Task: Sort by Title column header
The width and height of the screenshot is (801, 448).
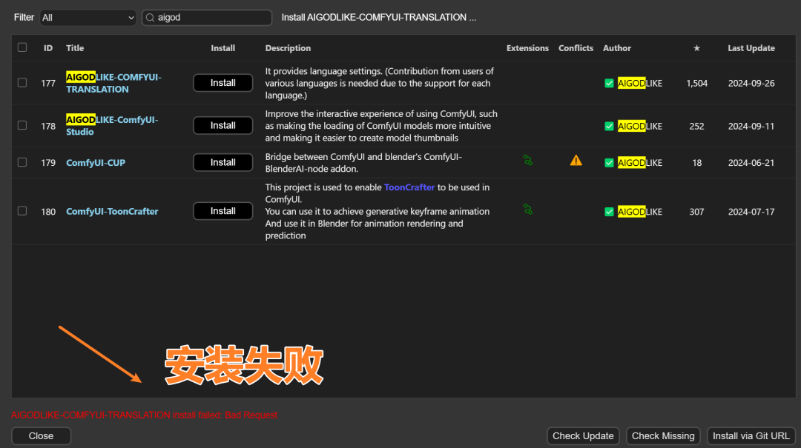Action: [75, 48]
